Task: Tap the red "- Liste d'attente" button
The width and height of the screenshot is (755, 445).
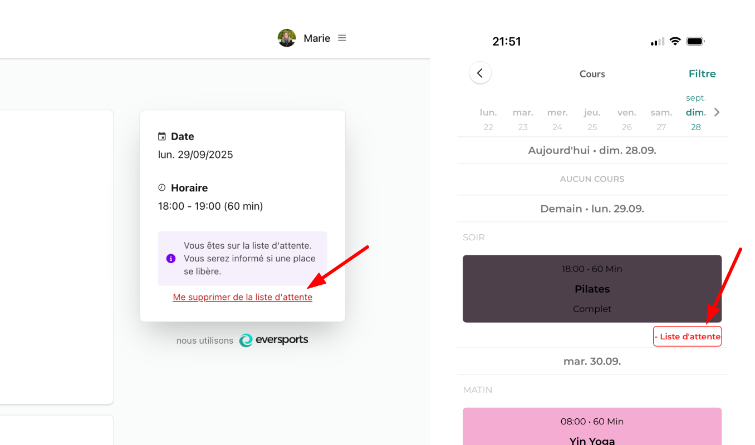Action: point(687,337)
